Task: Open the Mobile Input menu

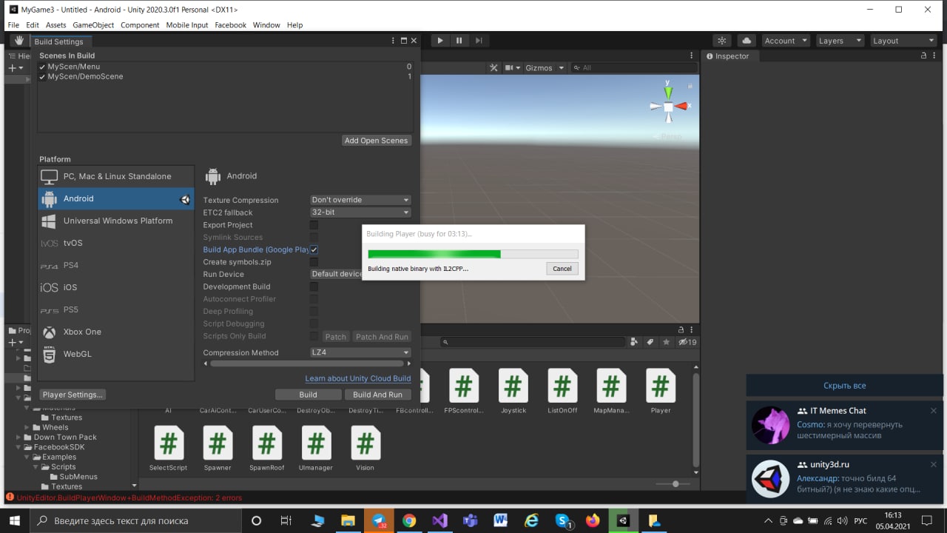Action: point(187,25)
